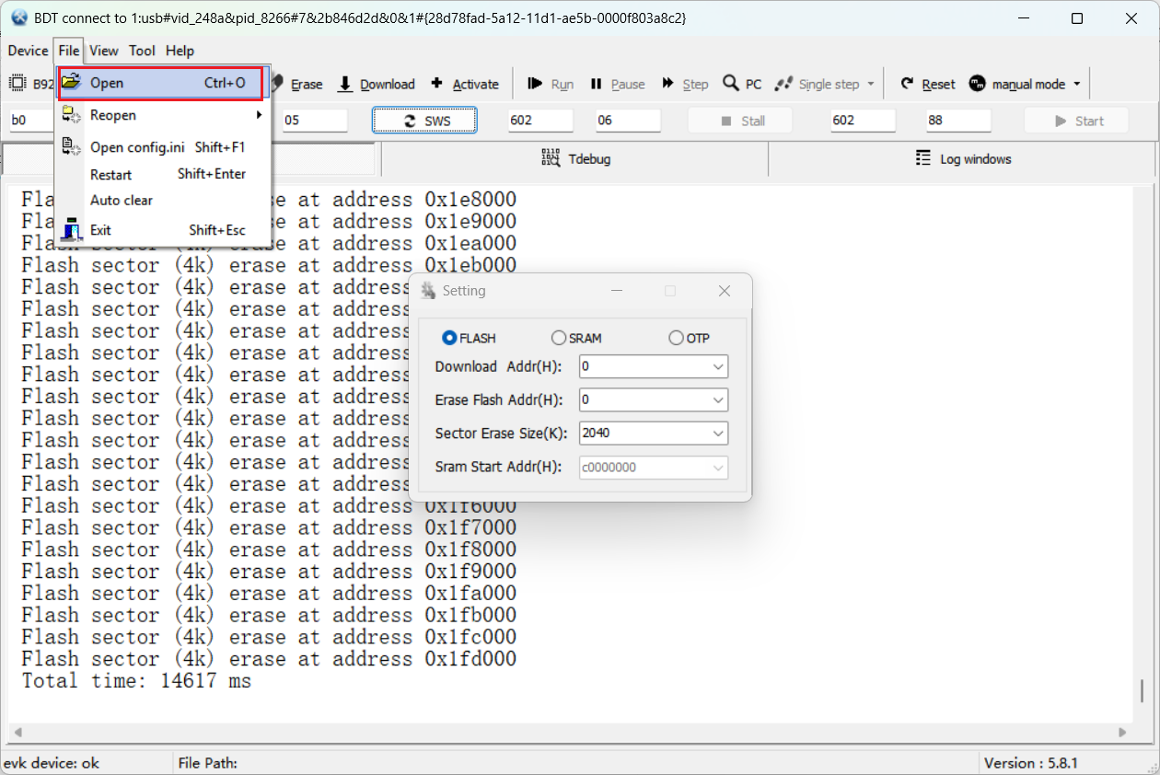
Task: Click the Single step icon
Action: pyautogui.click(x=783, y=84)
